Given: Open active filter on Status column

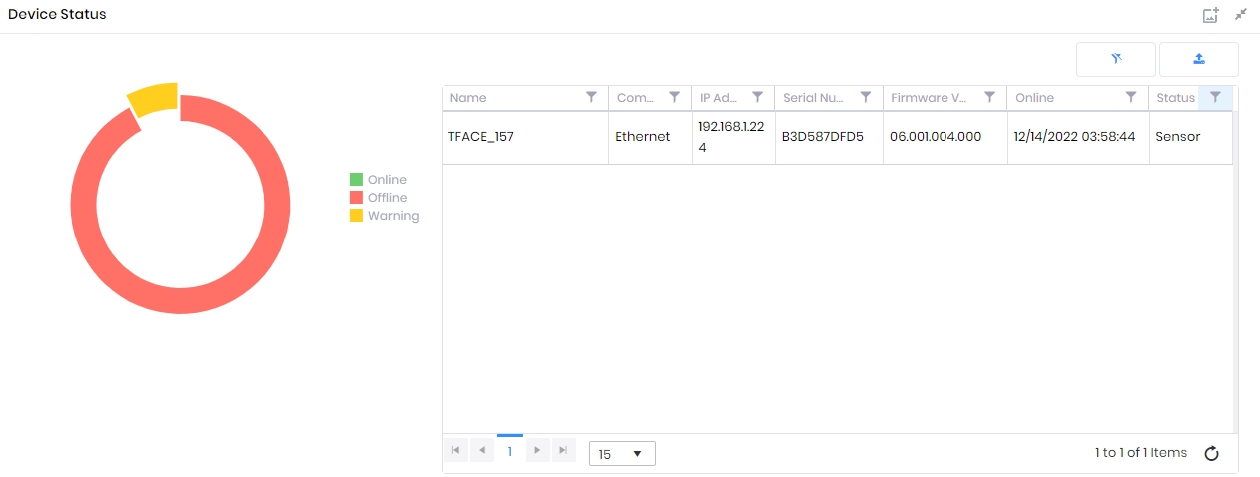Looking at the screenshot, I should (x=1215, y=97).
